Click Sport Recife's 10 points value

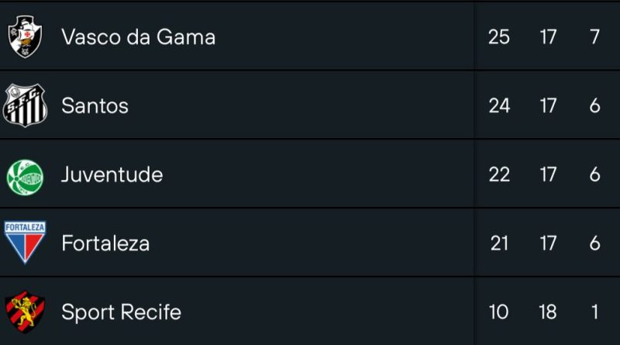pyautogui.click(x=499, y=312)
